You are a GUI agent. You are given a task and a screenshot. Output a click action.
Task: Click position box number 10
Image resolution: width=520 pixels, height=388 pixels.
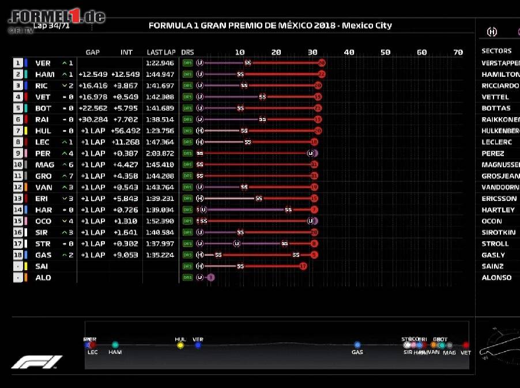(18, 165)
